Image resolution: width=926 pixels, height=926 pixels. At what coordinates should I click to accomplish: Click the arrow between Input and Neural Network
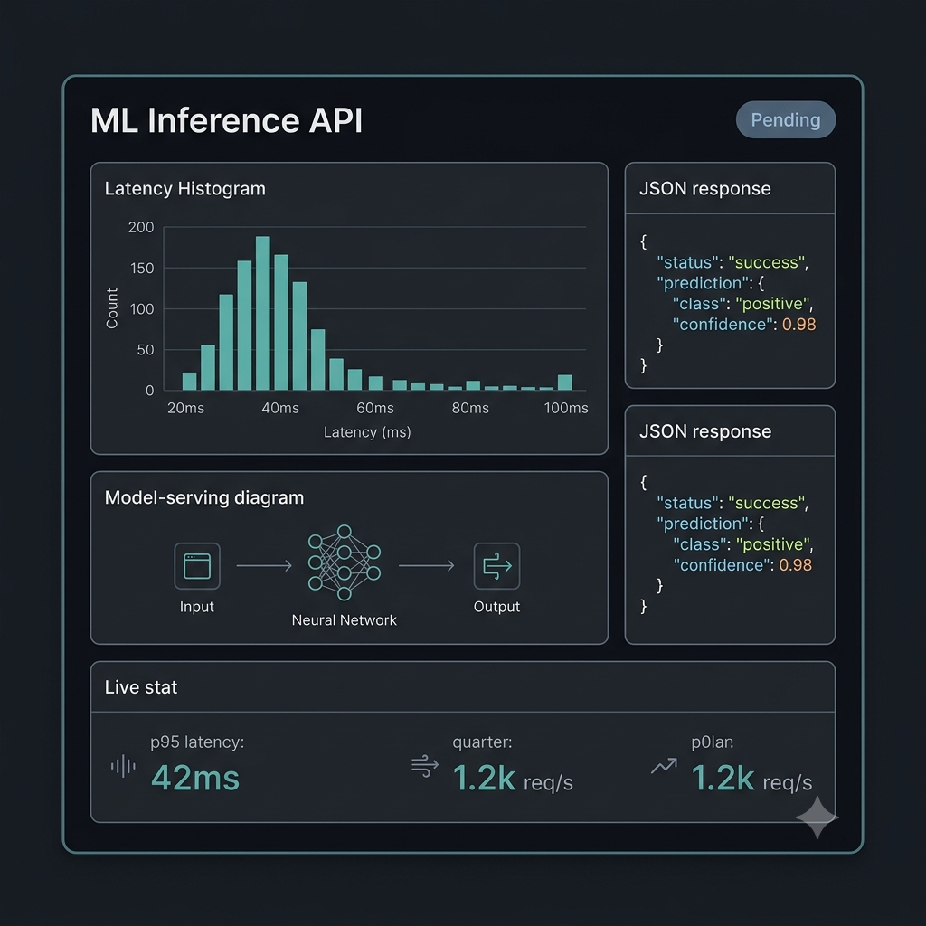tap(264, 566)
